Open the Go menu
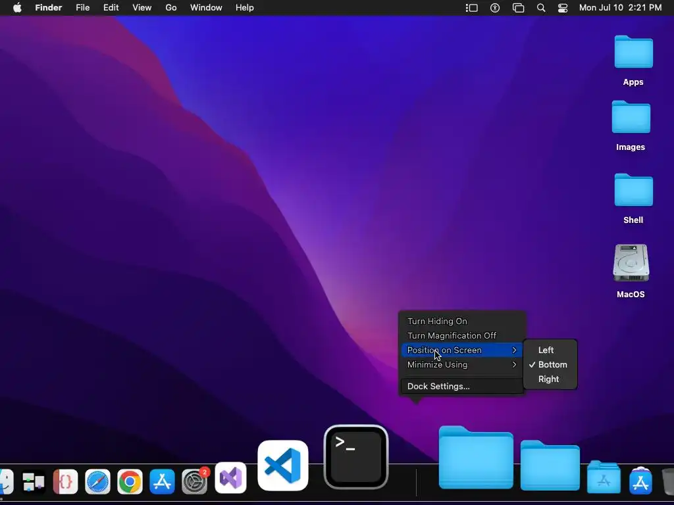674x505 pixels. (x=171, y=8)
